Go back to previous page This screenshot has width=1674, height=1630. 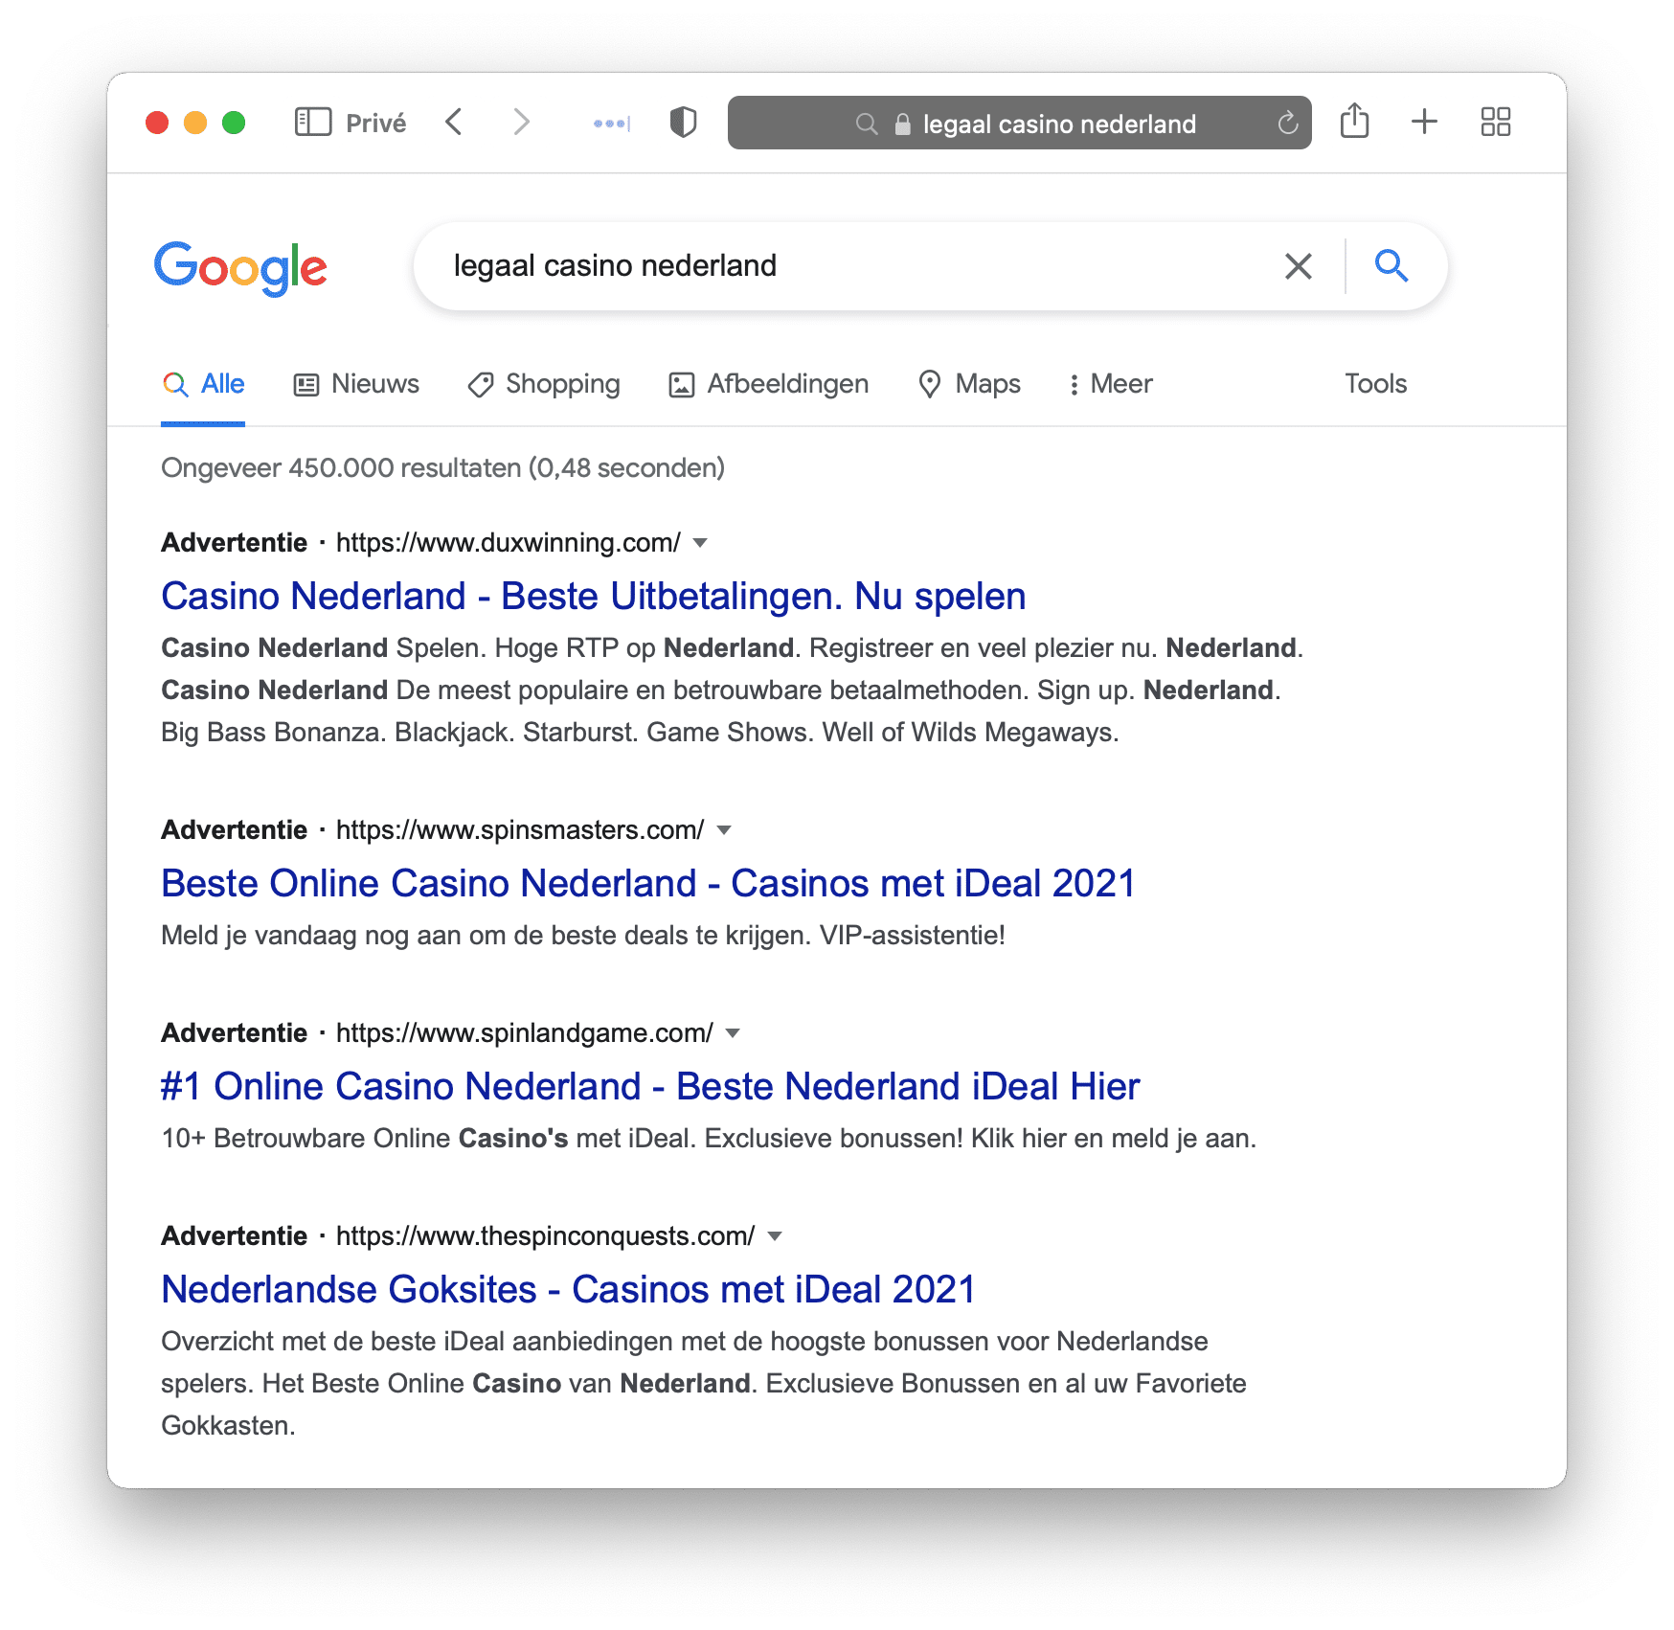point(455,123)
